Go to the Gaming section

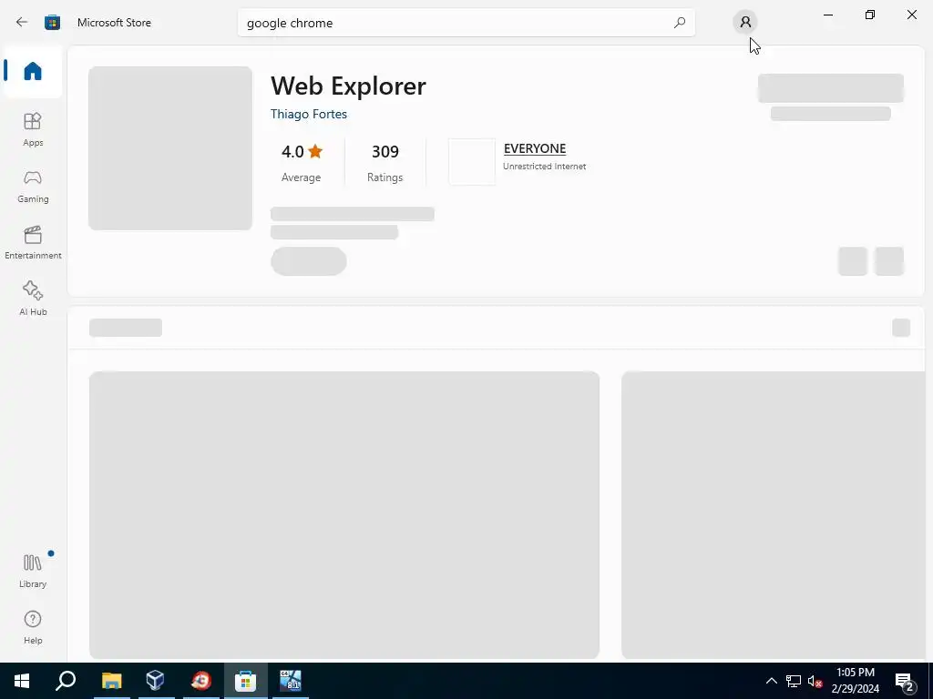pos(33,186)
